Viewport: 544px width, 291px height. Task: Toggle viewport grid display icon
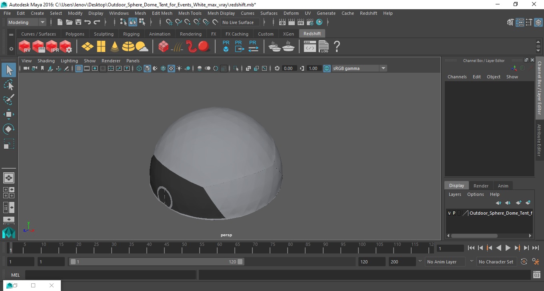pos(79,68)
